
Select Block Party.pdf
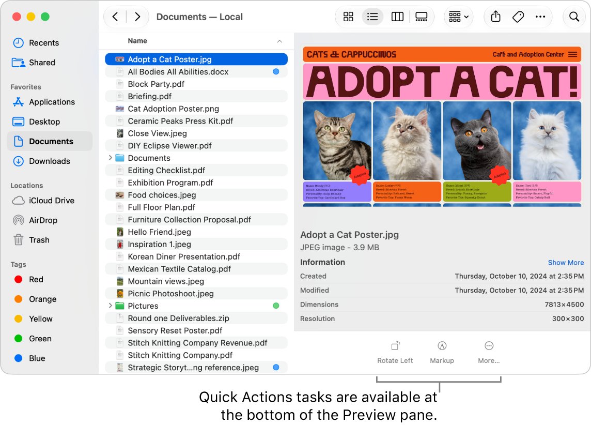196,84
